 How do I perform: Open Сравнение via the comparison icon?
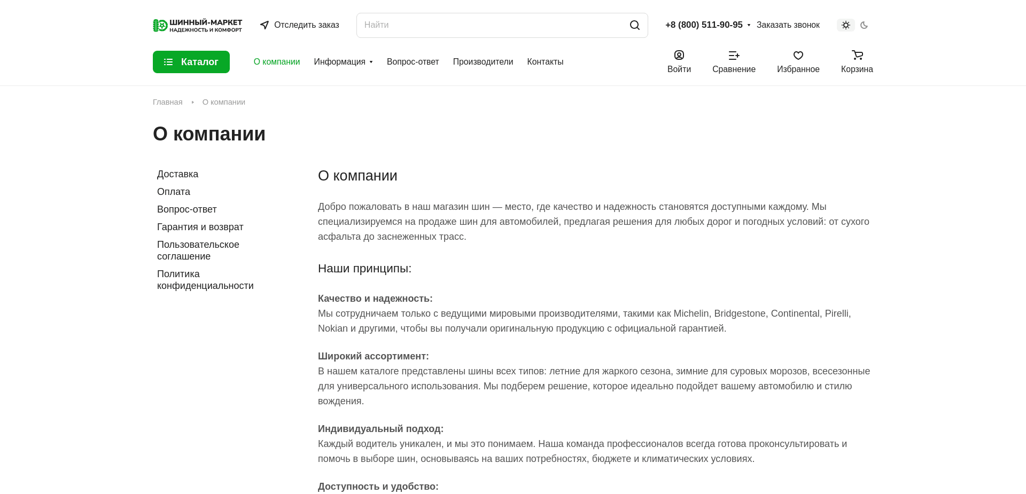point(733,56)
